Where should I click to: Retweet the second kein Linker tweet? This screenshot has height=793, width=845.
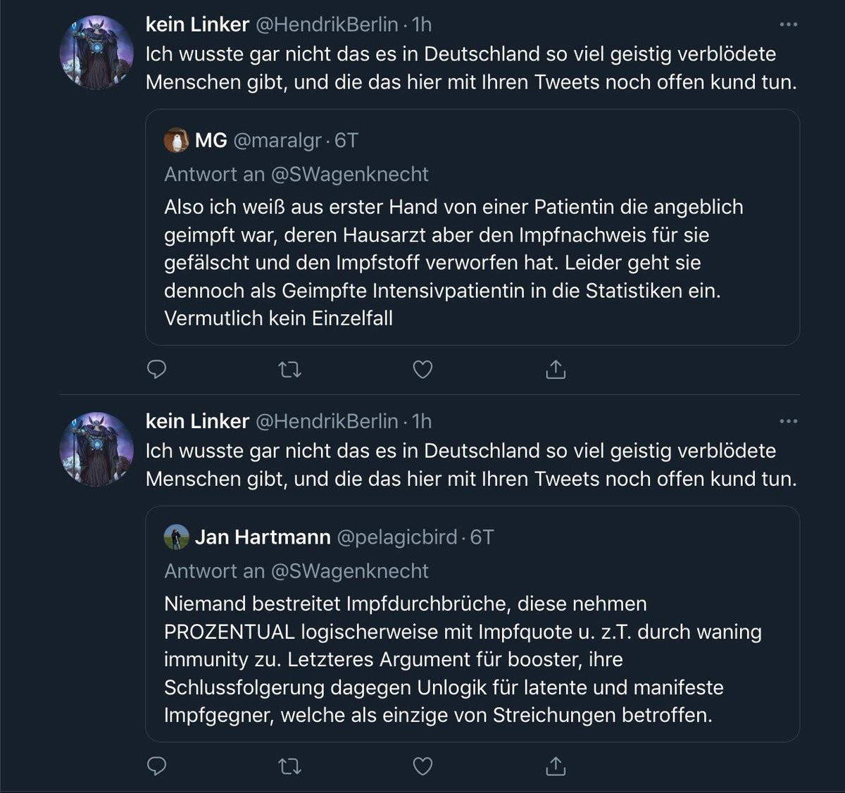click(x=289, y=766)
